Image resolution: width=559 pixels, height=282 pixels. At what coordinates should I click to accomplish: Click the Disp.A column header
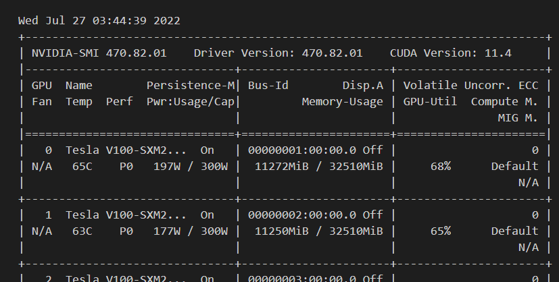(x=363, y=86)
